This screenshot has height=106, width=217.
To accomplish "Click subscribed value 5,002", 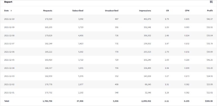I will 81,52.
